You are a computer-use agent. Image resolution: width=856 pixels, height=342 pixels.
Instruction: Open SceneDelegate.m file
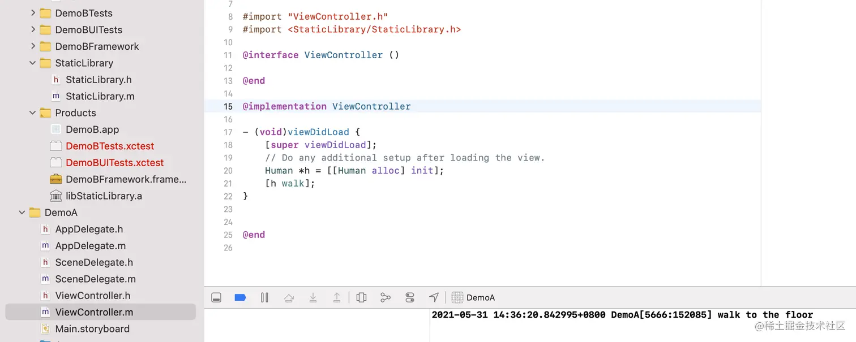95,279
